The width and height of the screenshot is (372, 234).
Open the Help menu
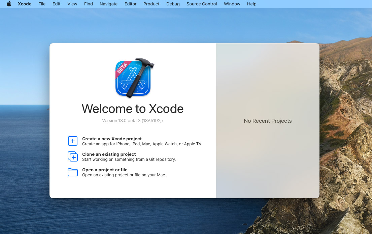[252, 4]
